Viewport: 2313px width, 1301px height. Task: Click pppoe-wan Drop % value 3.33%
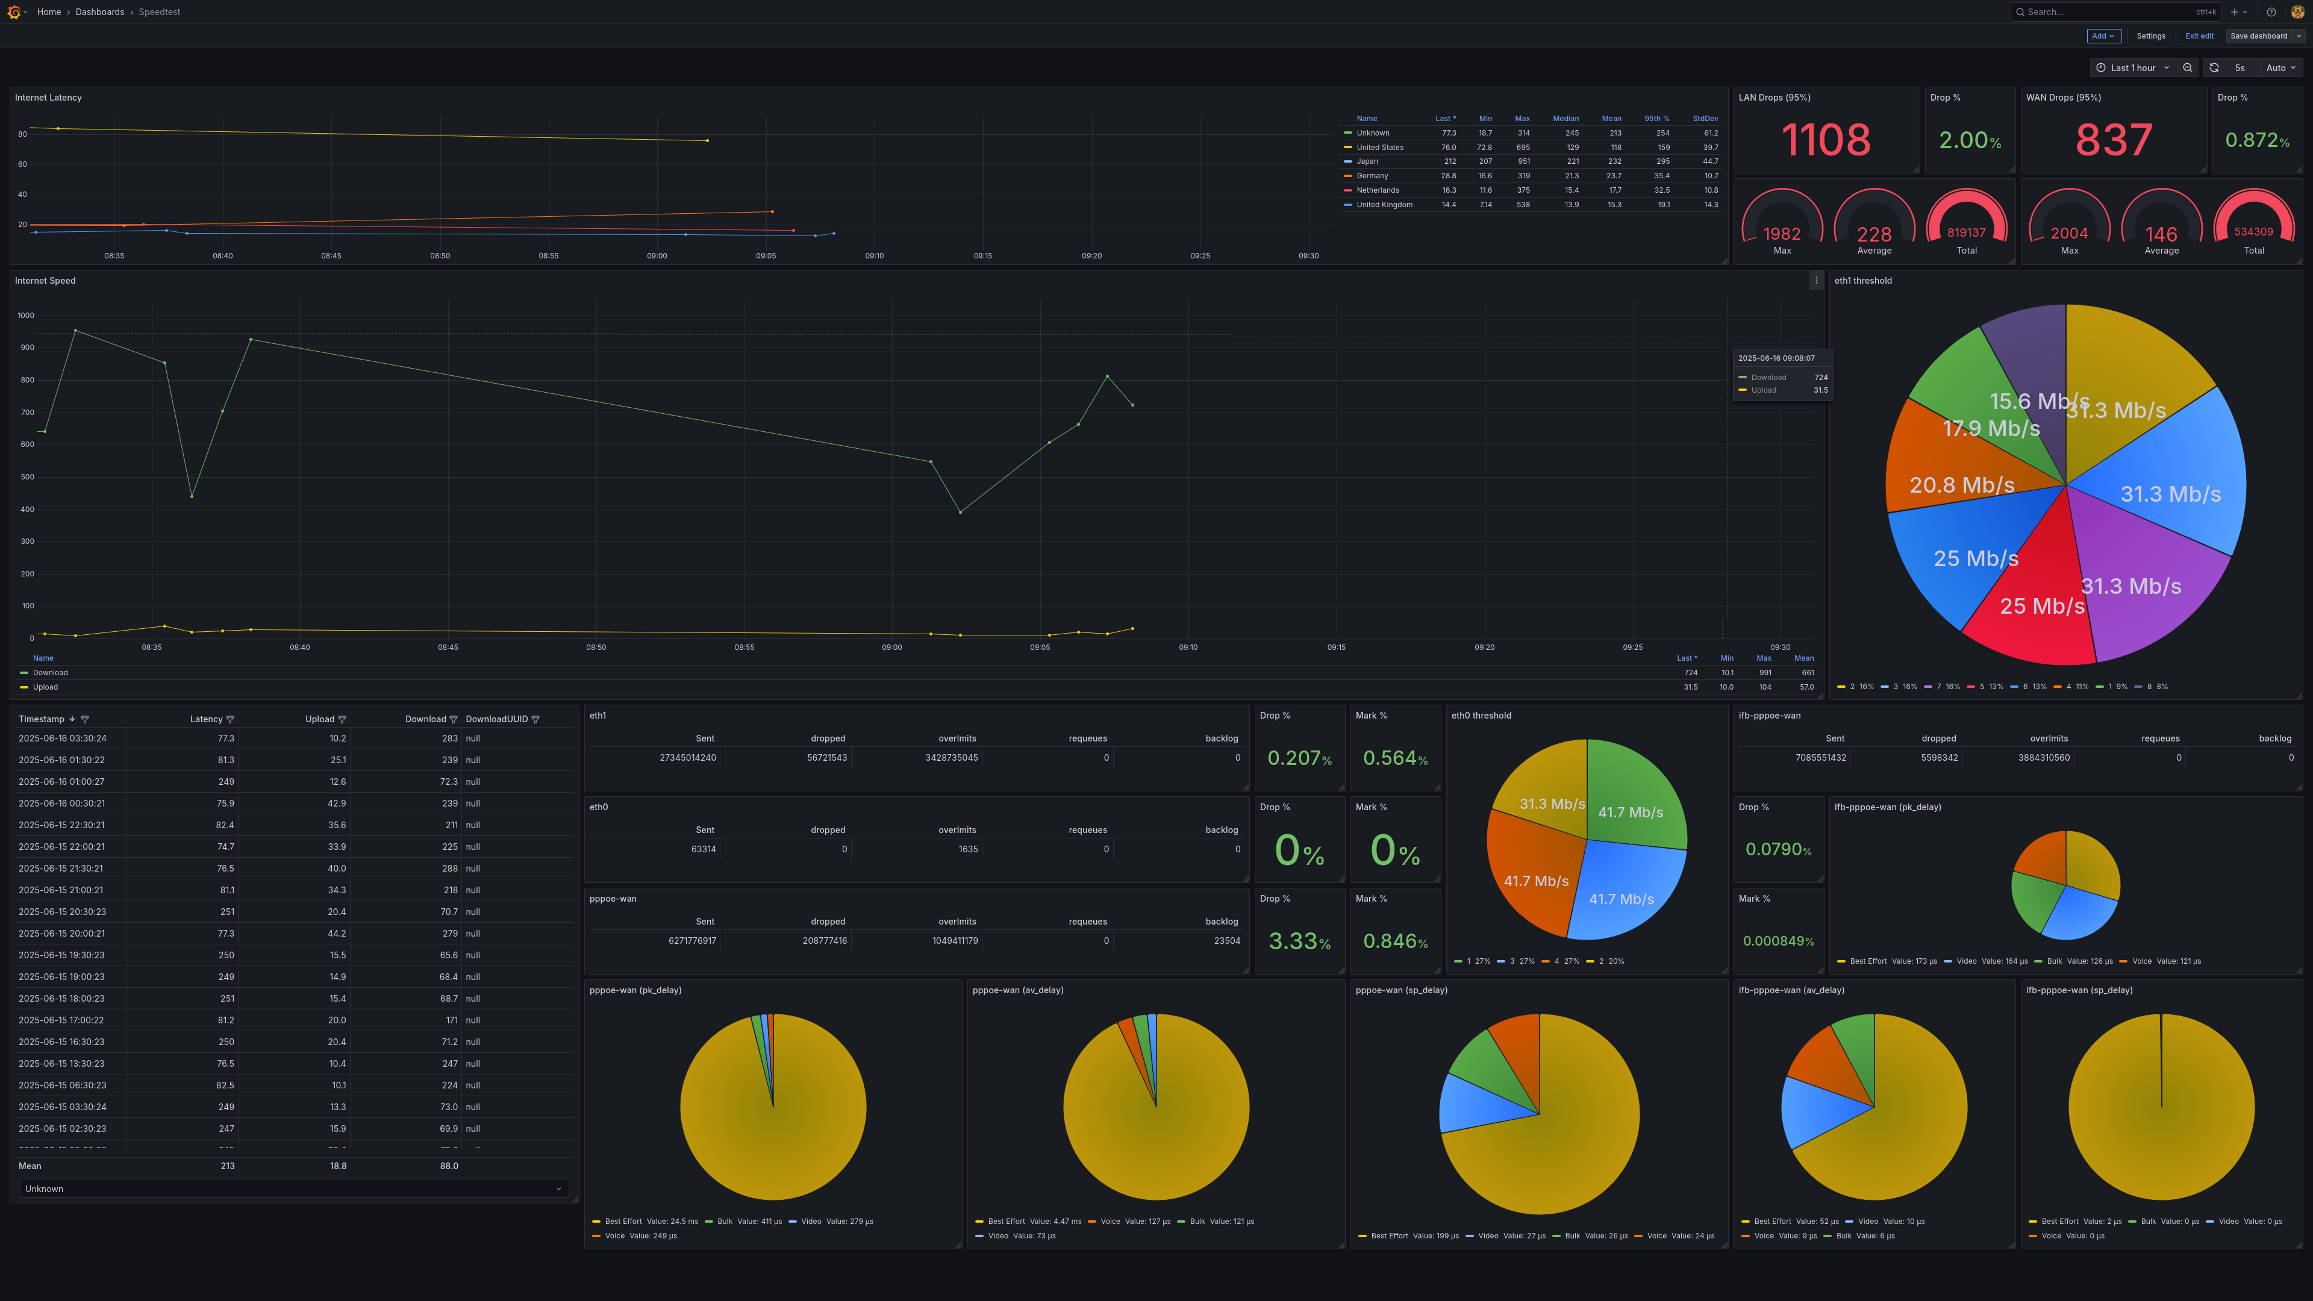click(x=1299, y=941)
